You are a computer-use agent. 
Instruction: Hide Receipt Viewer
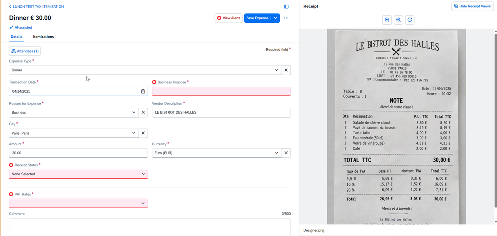(x=472, y=6)
